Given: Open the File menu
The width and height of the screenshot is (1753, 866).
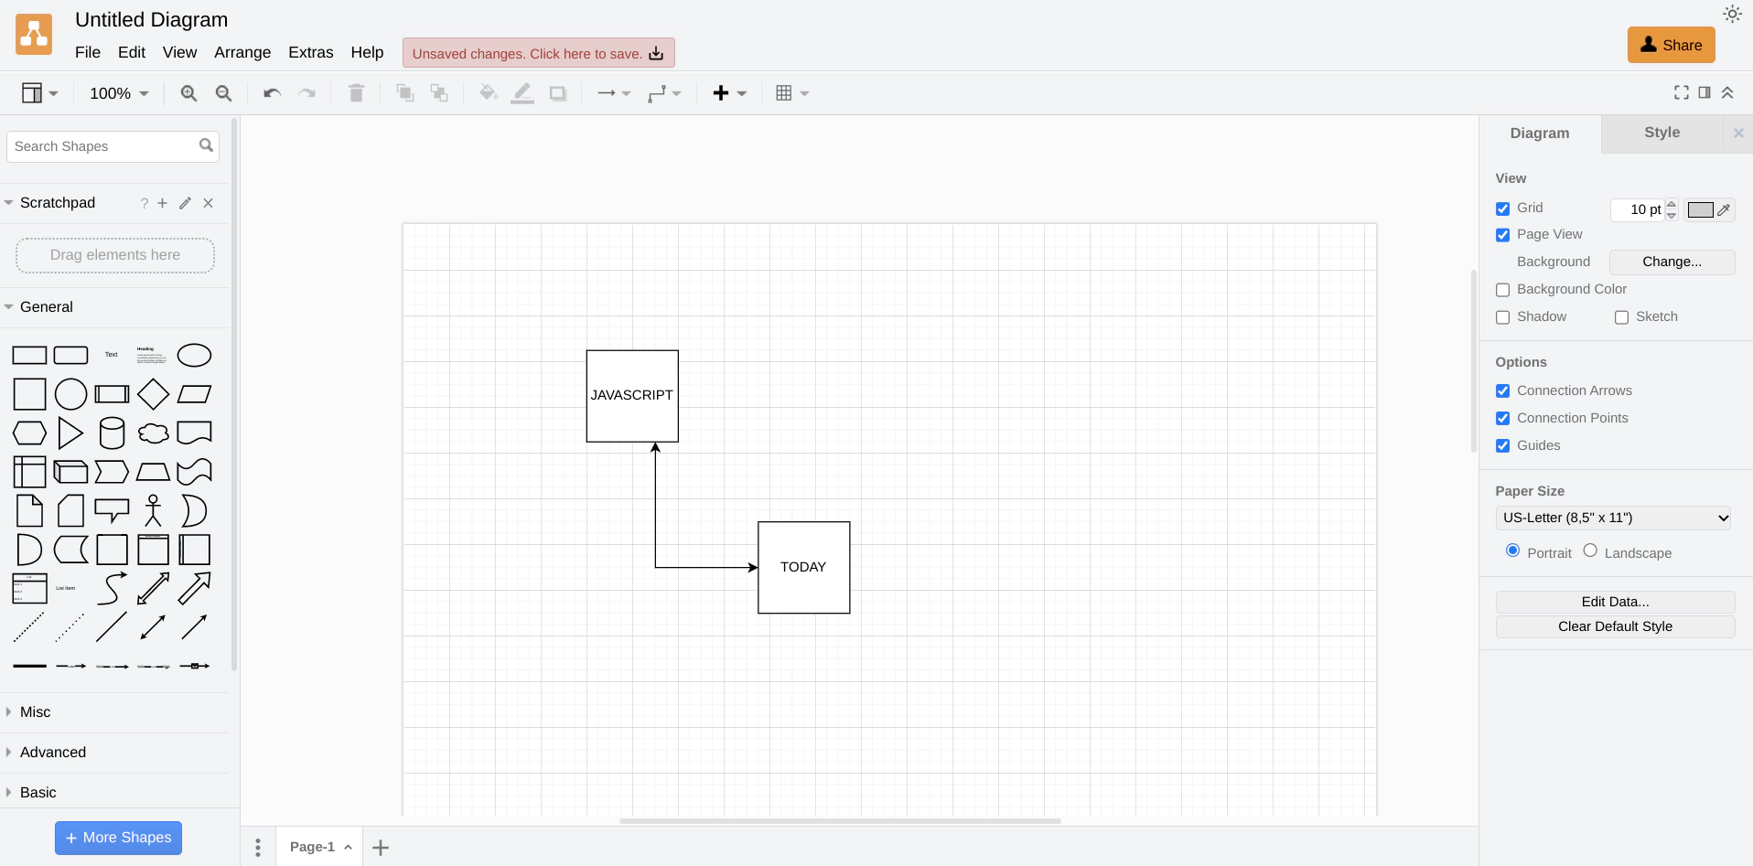Looking at the screenshot, I should pyautogui.click(x=88, y=52).
